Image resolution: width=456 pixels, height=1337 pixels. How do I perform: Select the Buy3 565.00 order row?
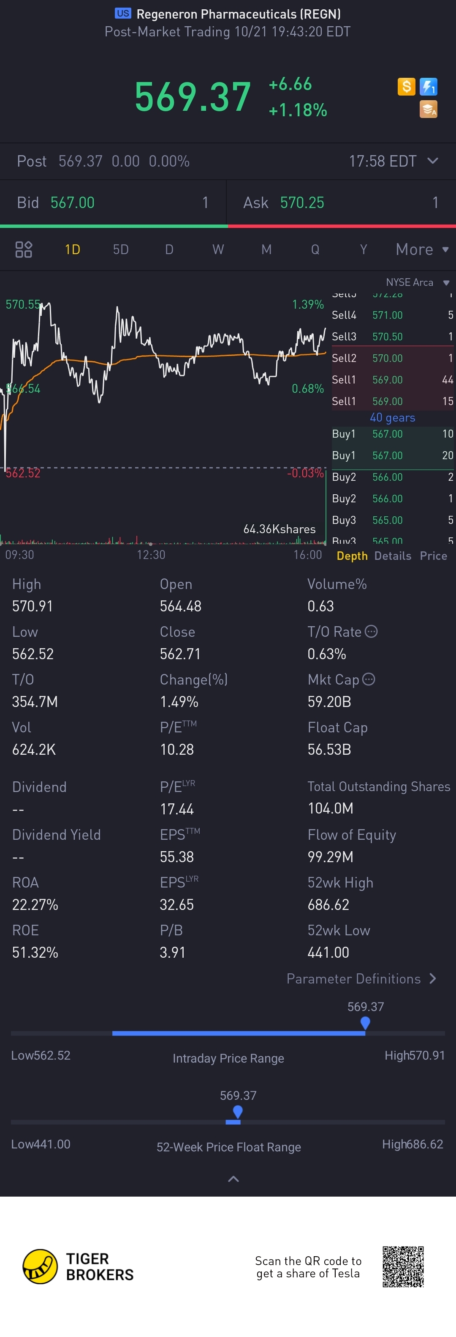[x=393, y=520]
